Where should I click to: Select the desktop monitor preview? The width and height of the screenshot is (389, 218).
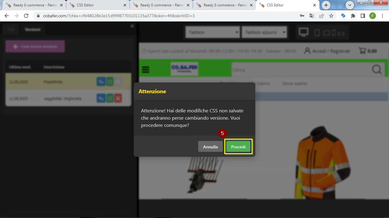[304, 32]
